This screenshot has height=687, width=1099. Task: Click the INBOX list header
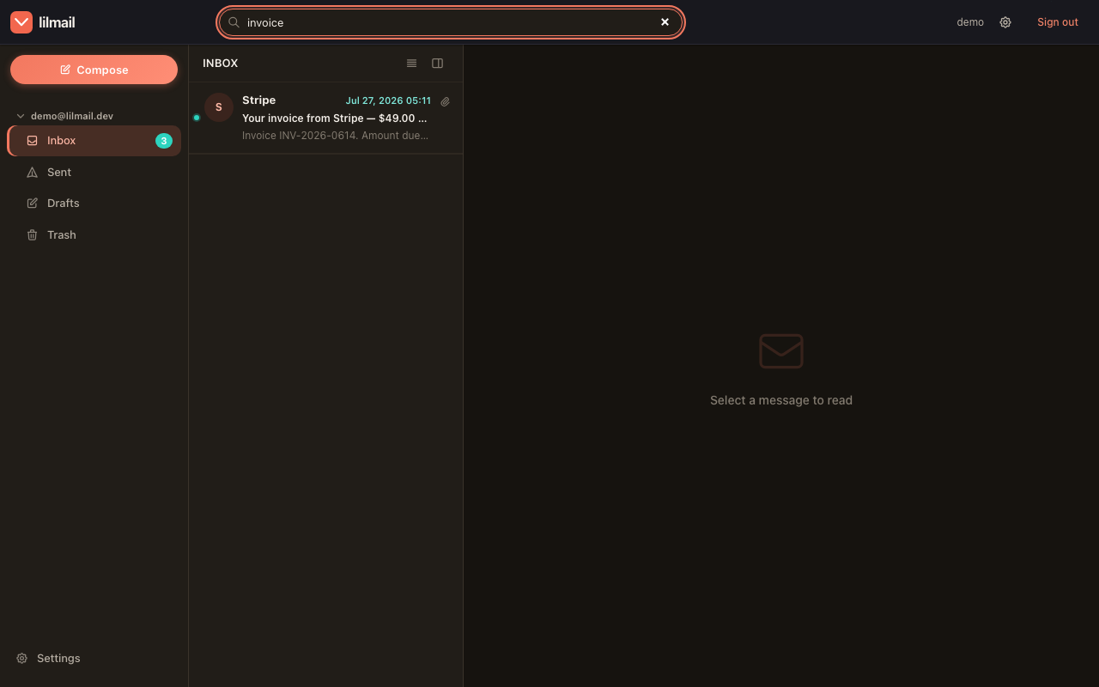221,64
